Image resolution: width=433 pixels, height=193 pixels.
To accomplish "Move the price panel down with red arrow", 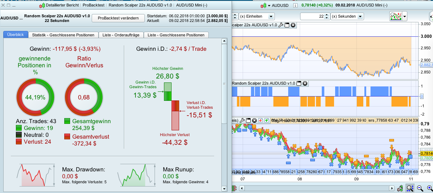I will 260,120.
